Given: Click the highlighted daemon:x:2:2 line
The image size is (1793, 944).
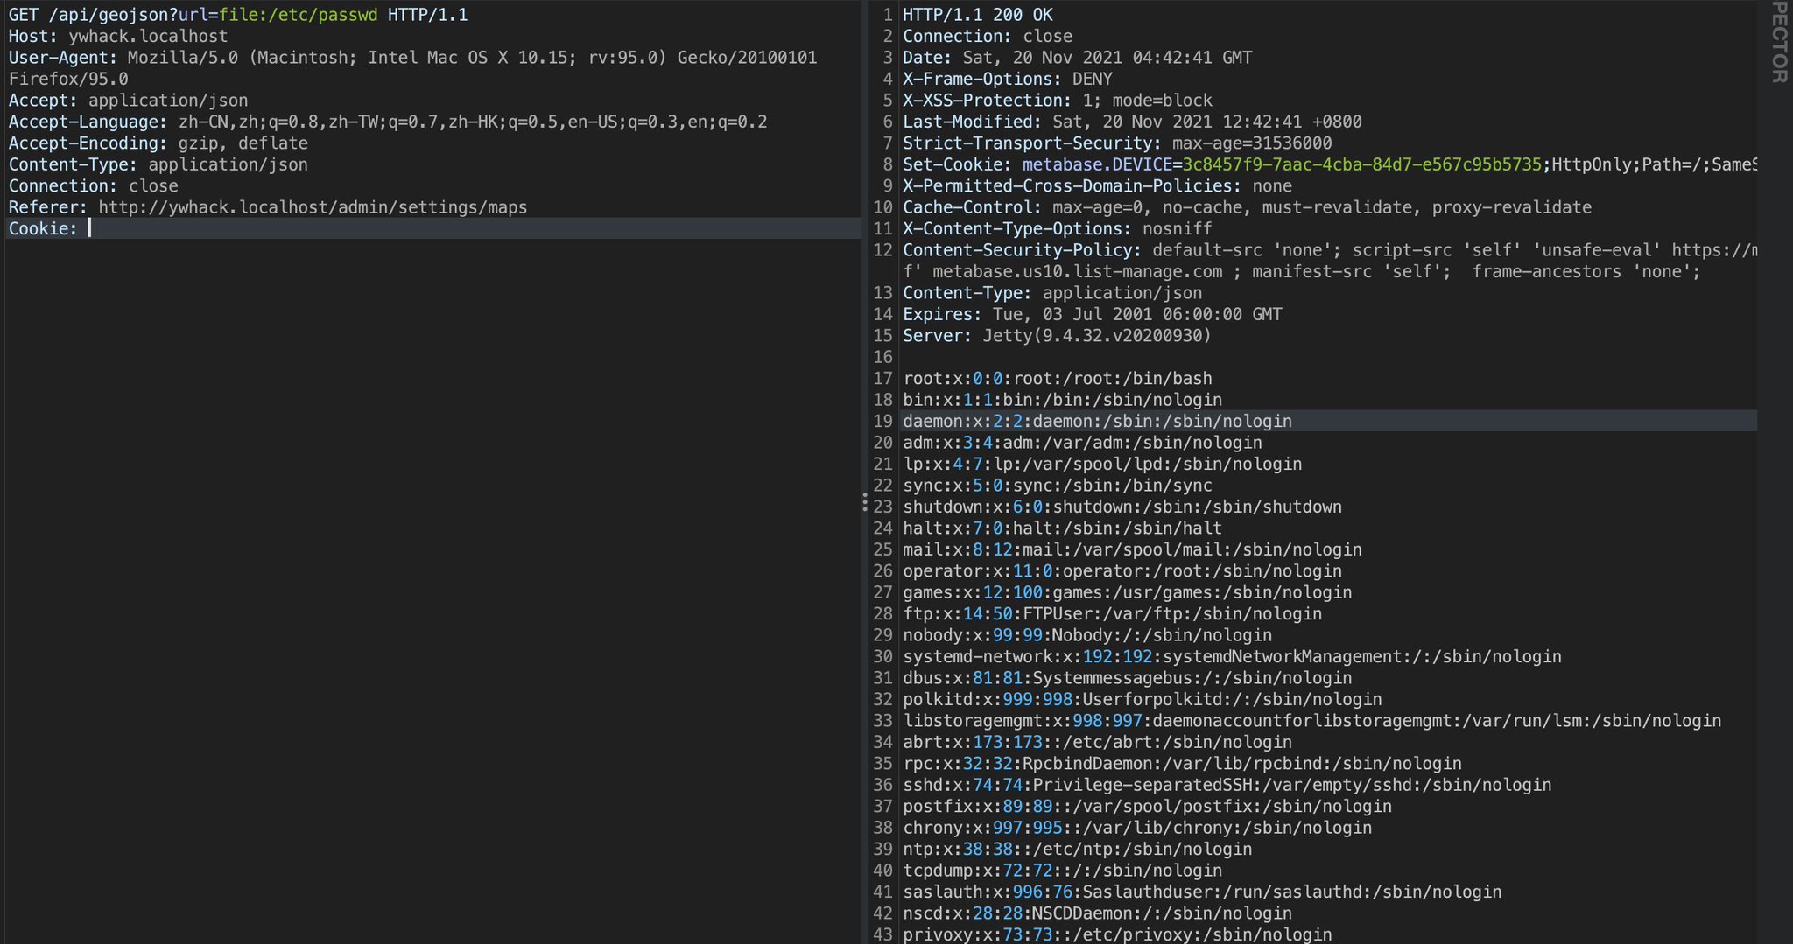Looking at the screenshot, I should [1097, 422].
